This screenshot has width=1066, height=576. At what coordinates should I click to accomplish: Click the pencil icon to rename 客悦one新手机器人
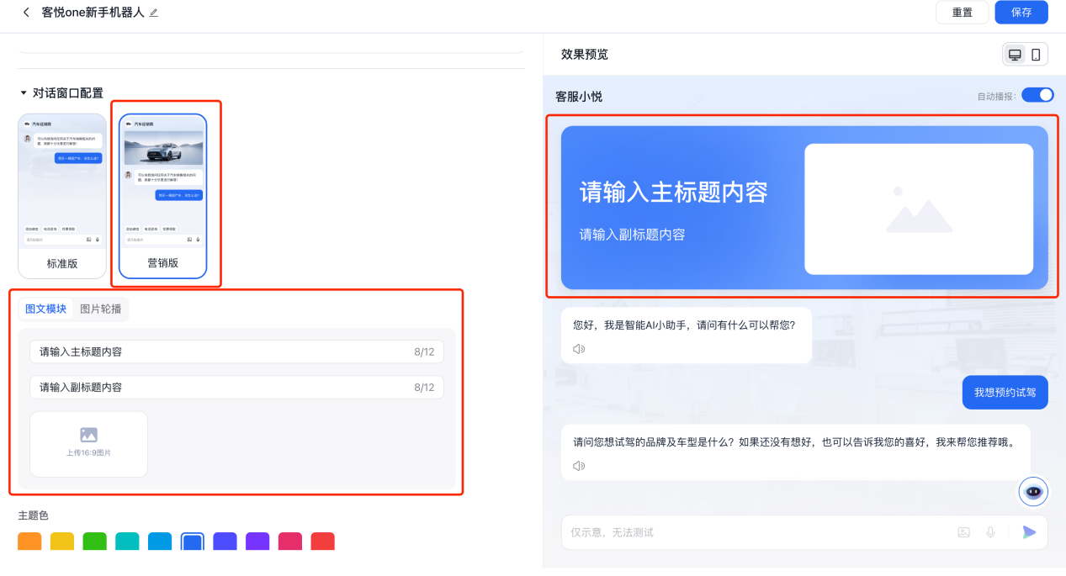154,13
